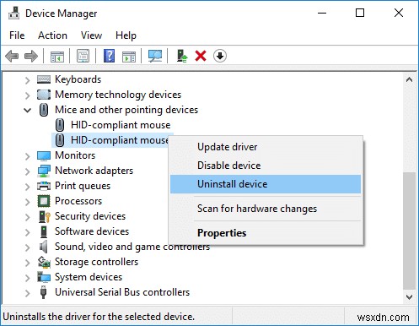This screenshot has width=419, height=326.
Task: Go back using the toolbar Back arrow
Action: point(12,56)
